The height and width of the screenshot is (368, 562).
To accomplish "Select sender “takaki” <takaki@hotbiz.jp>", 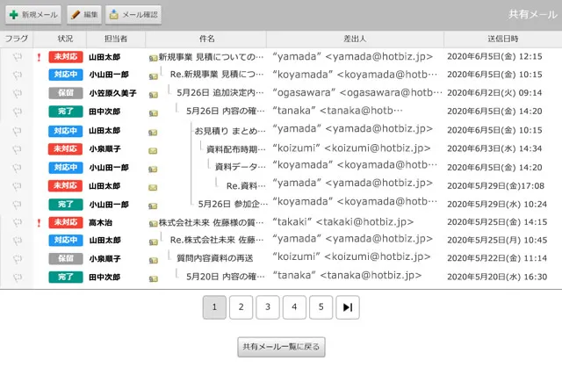I will pyautogui.click(x=343, y=222).
